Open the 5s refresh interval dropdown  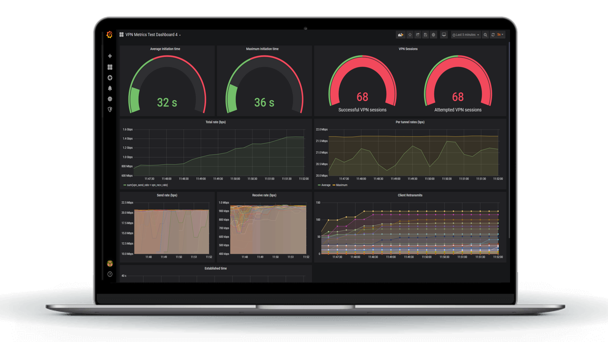point(499,35)
